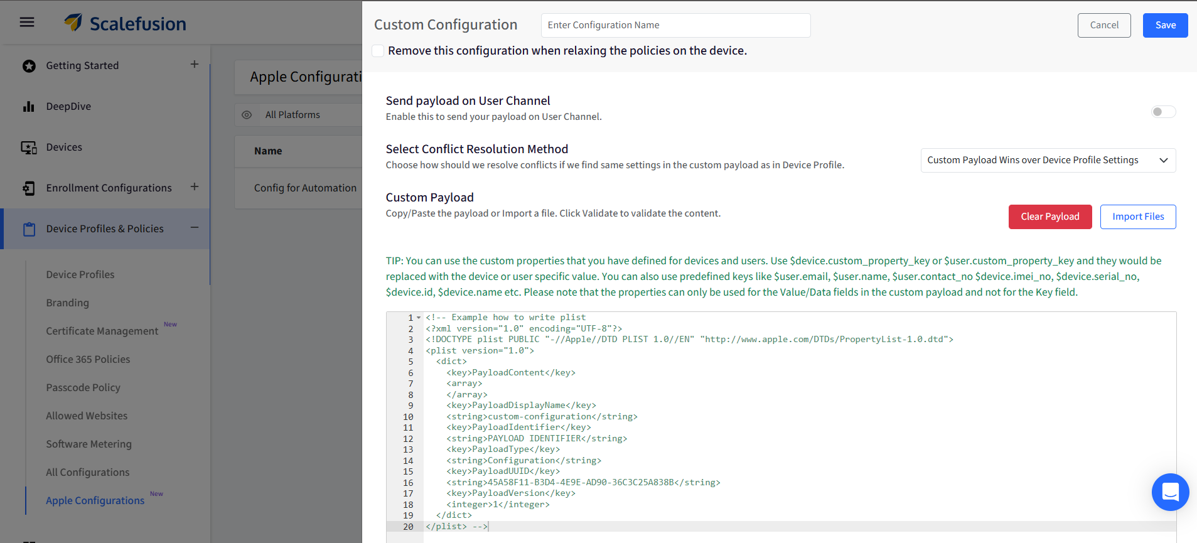The height and width of the screenshot is (543, 1197).
Task: Open Branding submenu item
Action: point(67,303)
